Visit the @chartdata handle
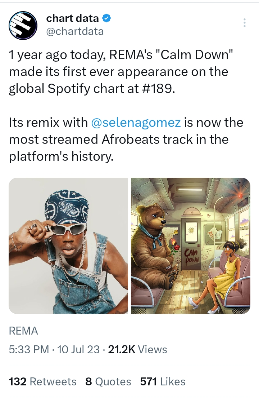The image size is (259, 398). [75, 31]
